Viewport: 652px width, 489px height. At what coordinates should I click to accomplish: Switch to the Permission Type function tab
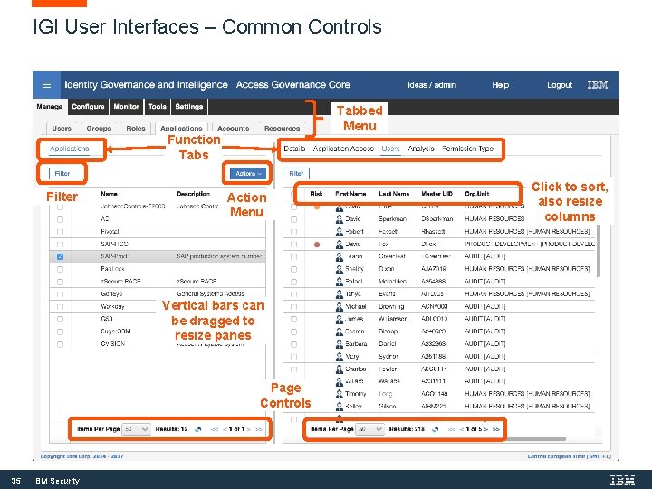click(x=467, y=149)
